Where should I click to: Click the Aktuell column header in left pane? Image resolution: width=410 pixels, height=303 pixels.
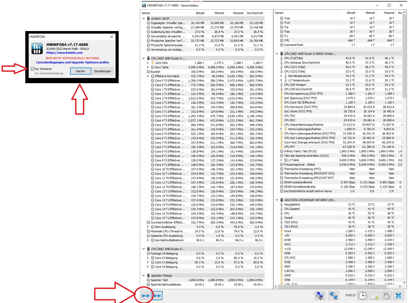[196, 13]
